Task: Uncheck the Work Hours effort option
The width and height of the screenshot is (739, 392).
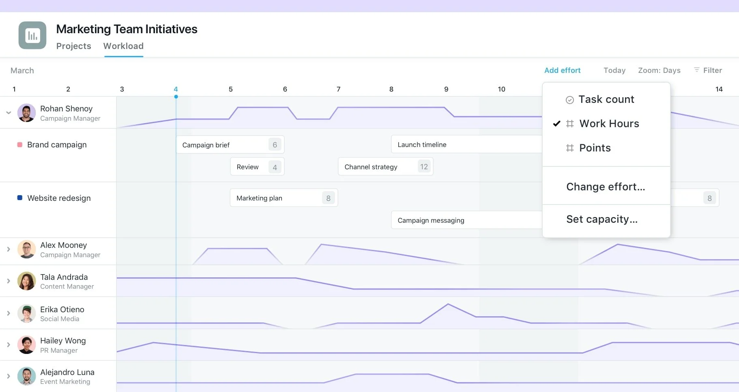Action: pos(609,124)
